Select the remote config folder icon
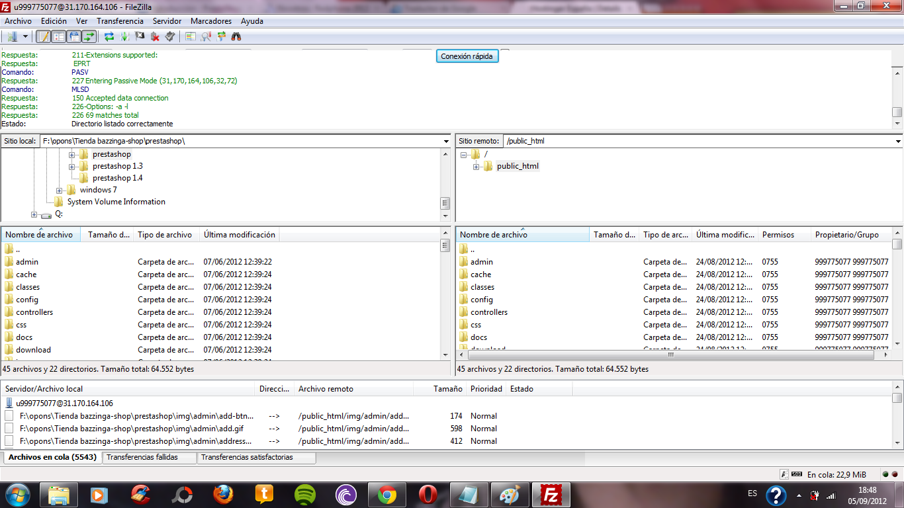 pyautogui.click(x=463, y=299)
